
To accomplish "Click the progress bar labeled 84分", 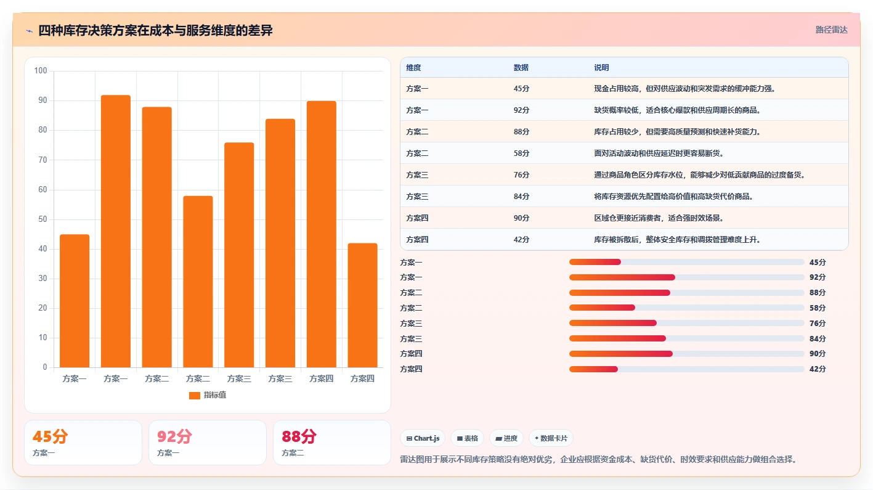I will click(x=687, y=338).
